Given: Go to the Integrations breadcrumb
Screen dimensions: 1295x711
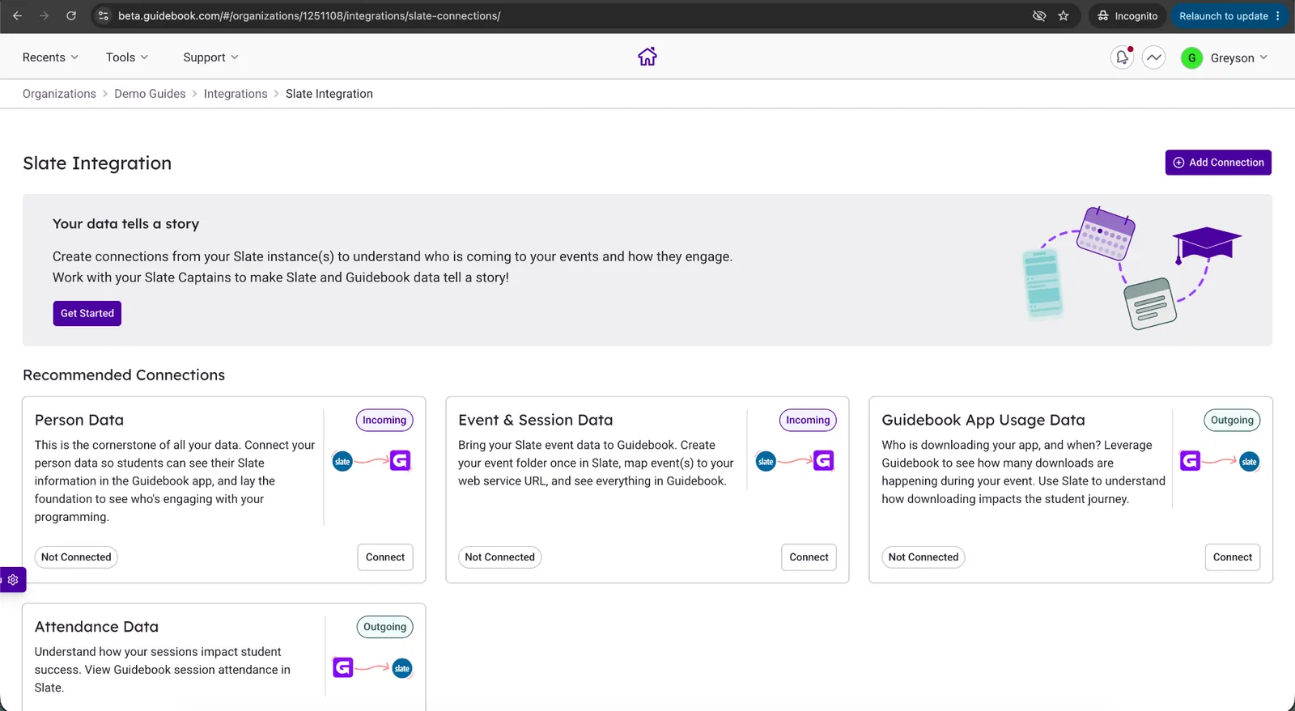Looking at the screenshot, I should [236, 94].
